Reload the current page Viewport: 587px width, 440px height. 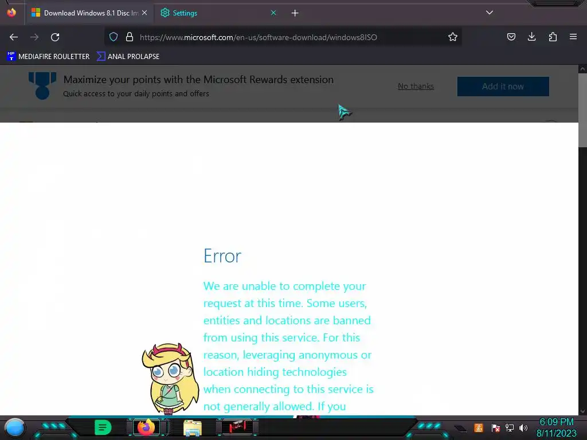point(55,37)
